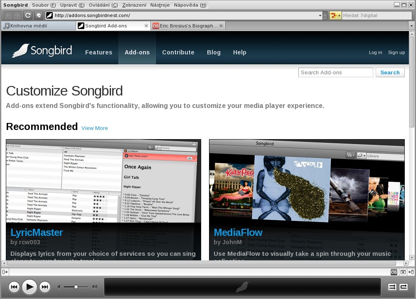This screenshot has height=299, width=416.
Task: Click the Last.fm icon in status bar
Action: coord(394,272)
